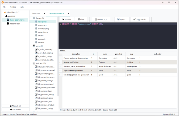Clear the SQL editor
This screenshot has height=116, width=179.
(81, 19)
